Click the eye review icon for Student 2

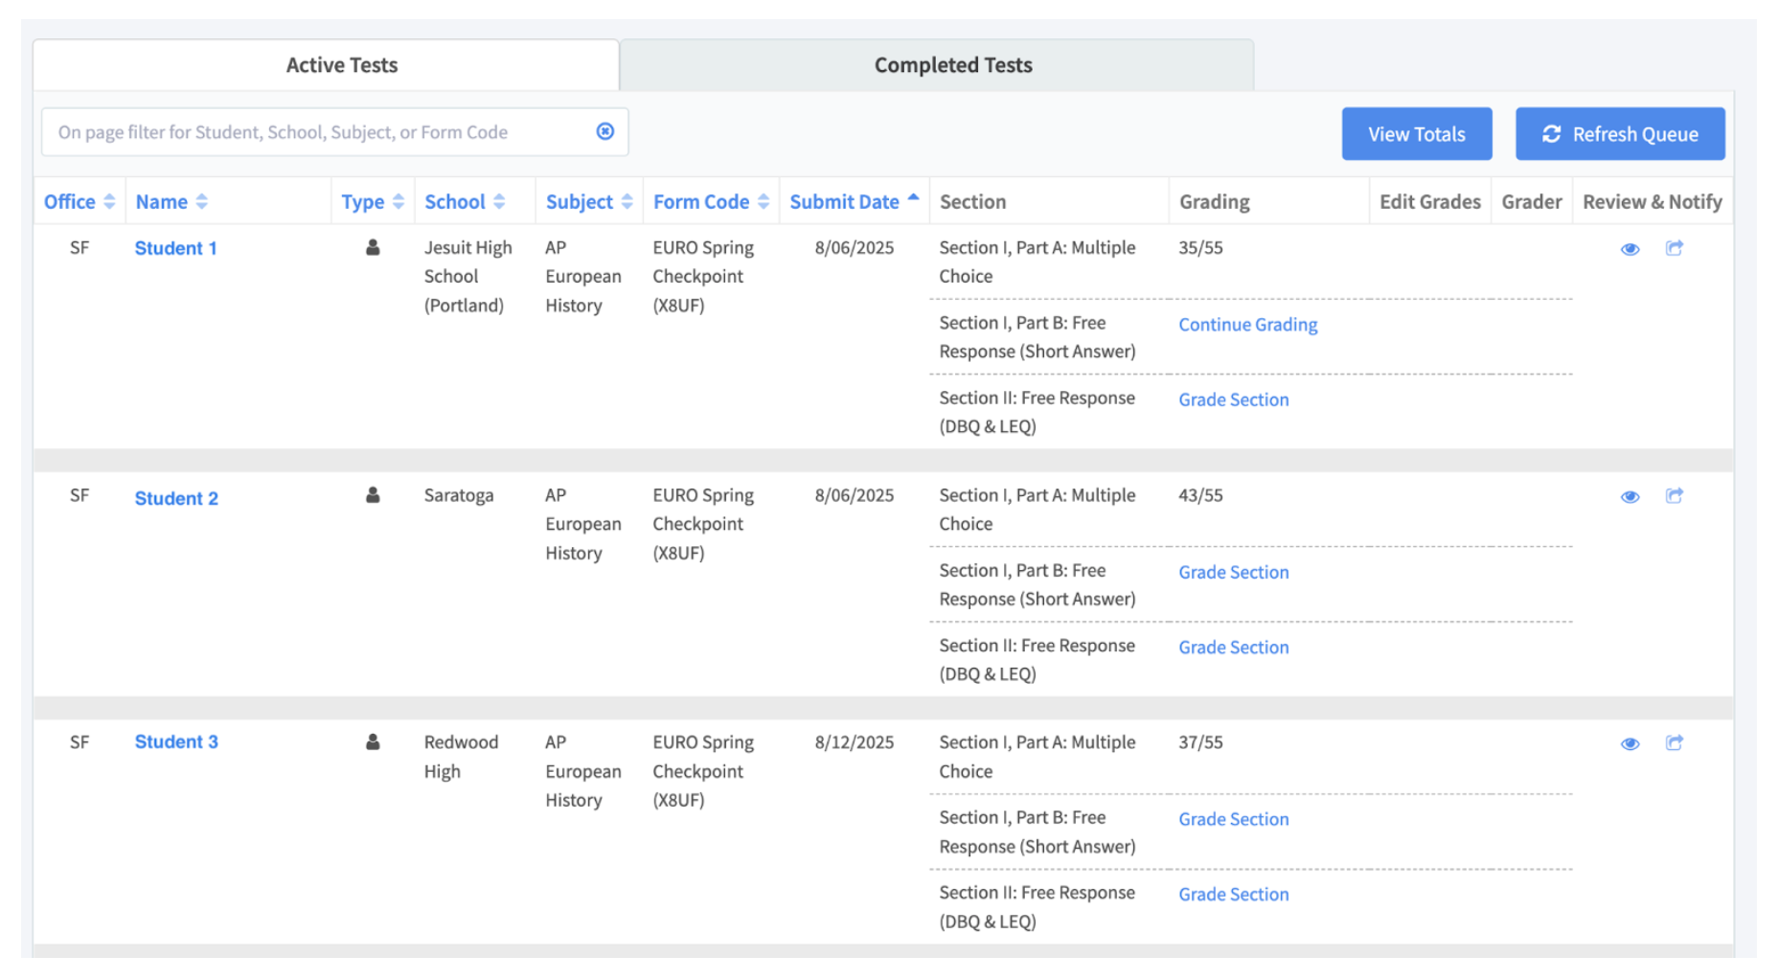(x=1630, y=497)
